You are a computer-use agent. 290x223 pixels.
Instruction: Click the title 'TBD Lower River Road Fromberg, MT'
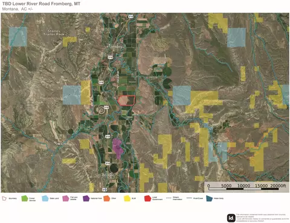[41, 4]
